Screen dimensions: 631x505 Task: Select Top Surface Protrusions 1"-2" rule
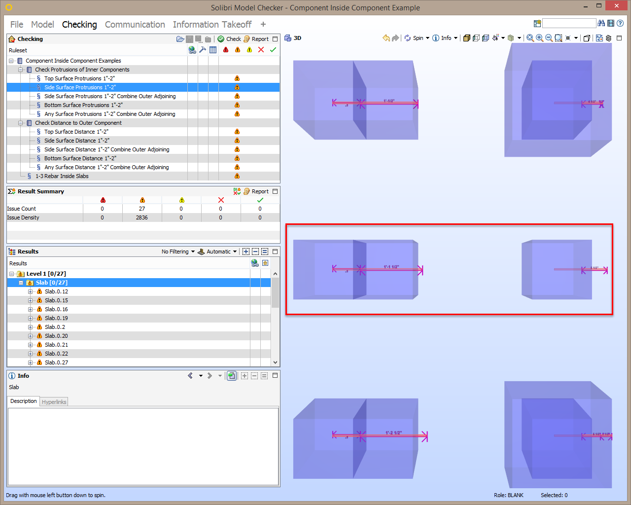tap(79, 78)
